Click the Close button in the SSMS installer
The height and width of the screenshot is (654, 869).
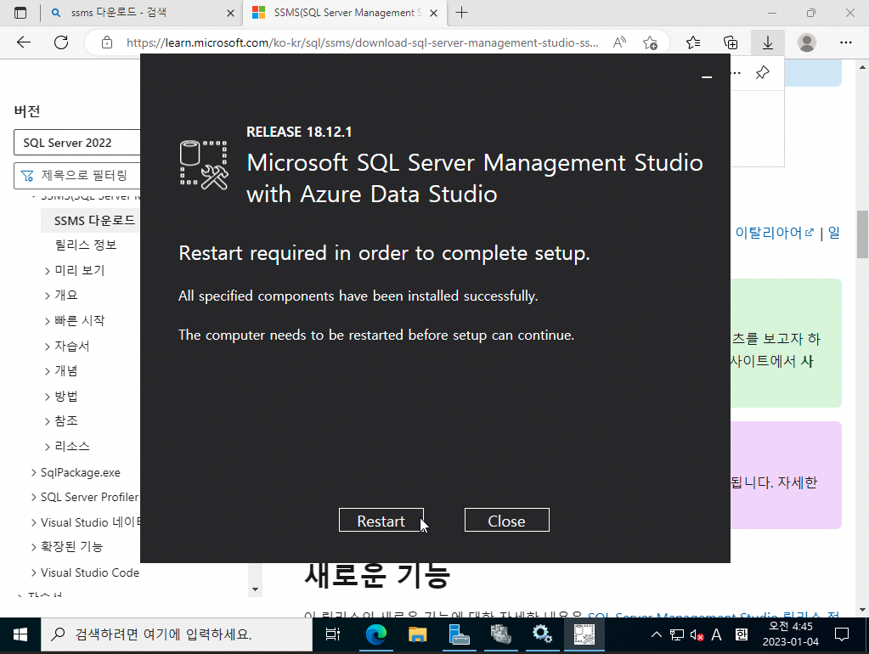click(x=506, y=520)
